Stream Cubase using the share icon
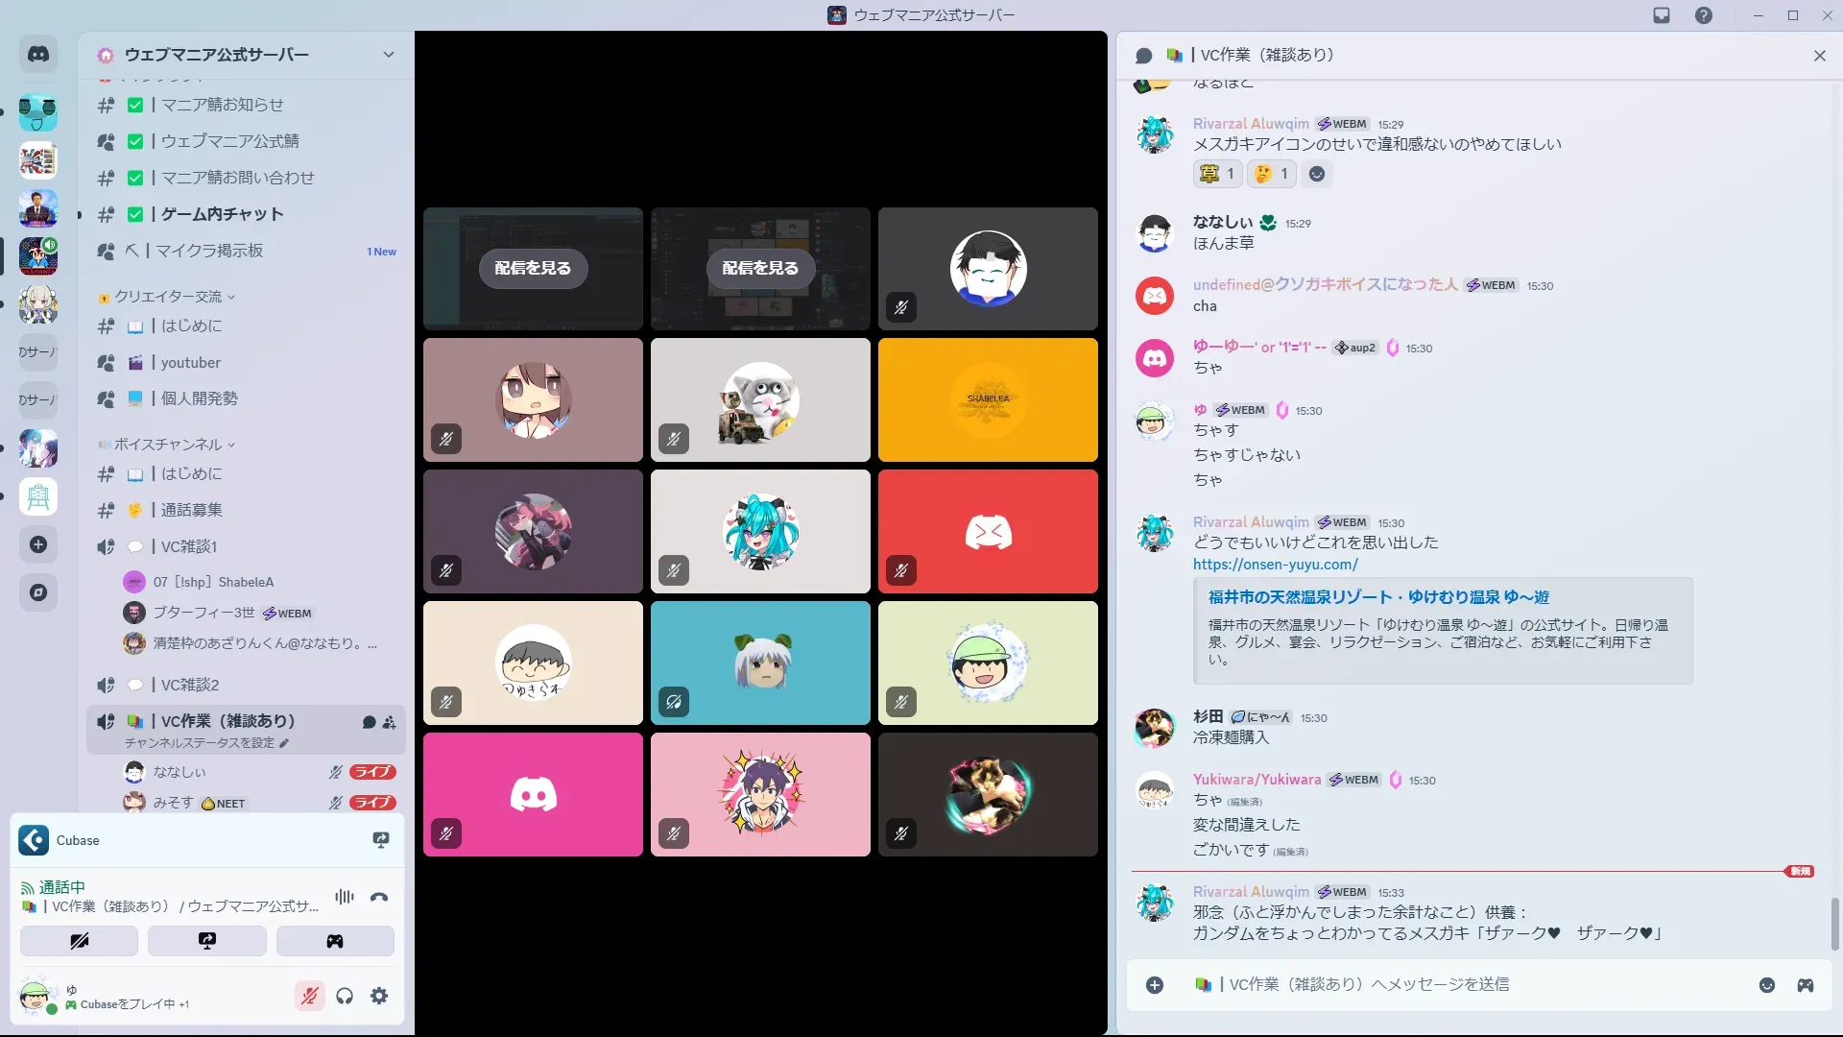 pos(381,840)
